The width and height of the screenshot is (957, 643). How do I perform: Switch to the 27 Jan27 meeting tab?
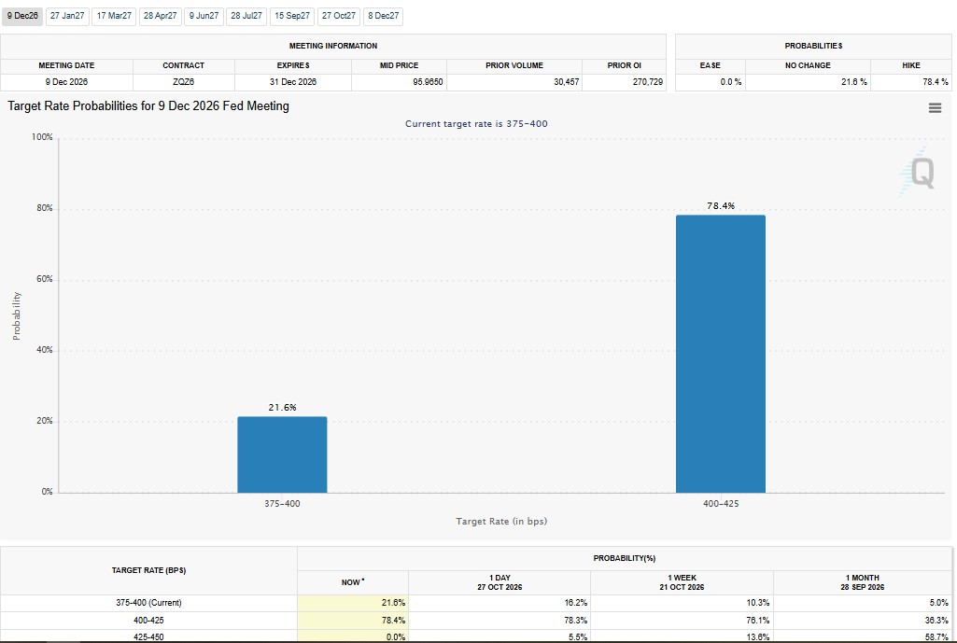point(67,16)
